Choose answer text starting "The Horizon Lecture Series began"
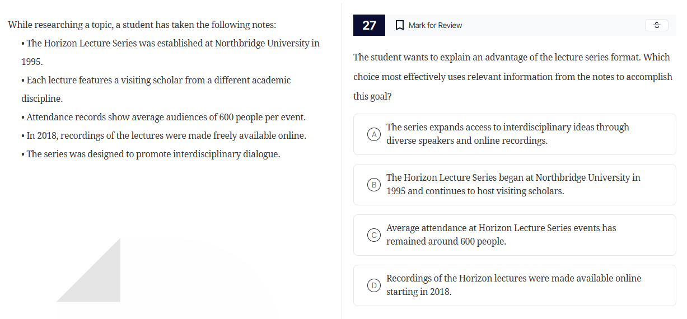Image resolution: width=687 pixels, height=319 pixels. (x=513, y=185)
